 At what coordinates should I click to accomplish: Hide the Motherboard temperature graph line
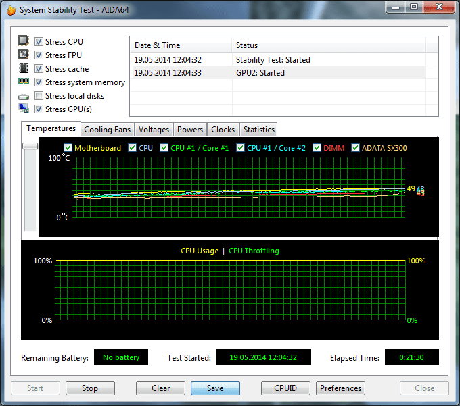point(68,148)
